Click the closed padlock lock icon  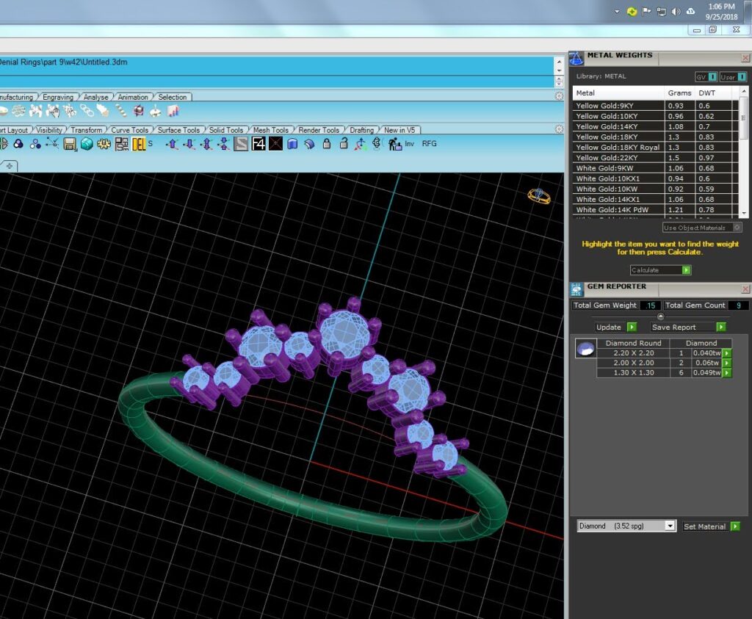[327, 144]
